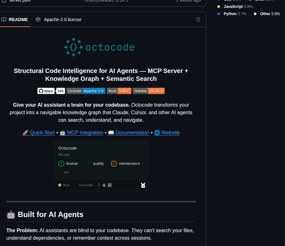Click the '2 weeks ago' timestamp
The height and width of the screenshot is (246, 285).
click(188, 1)
